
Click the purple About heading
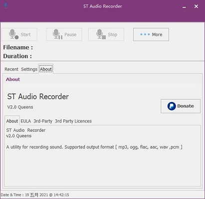13,80
